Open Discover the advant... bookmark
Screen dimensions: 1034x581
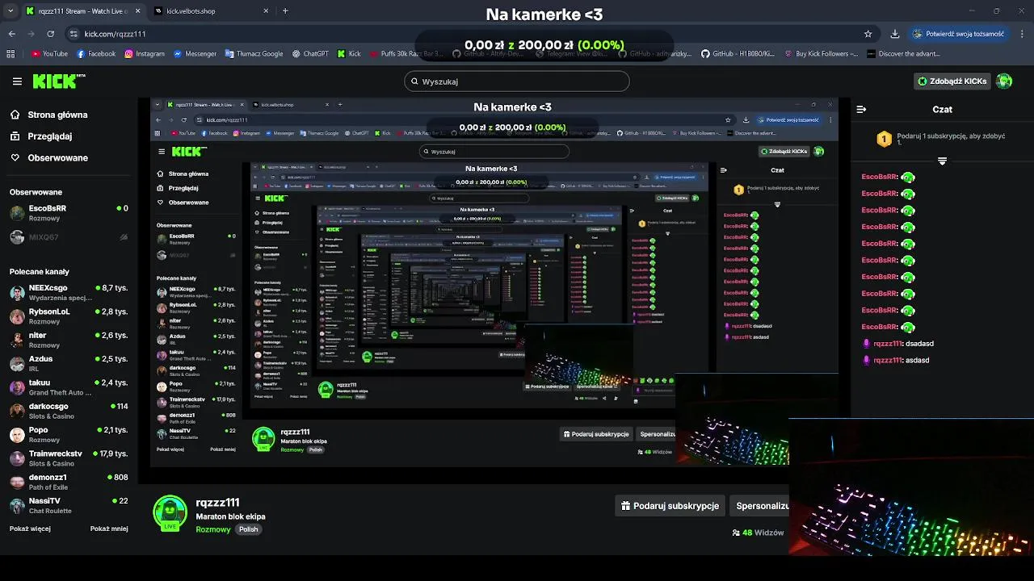[903, 54]
